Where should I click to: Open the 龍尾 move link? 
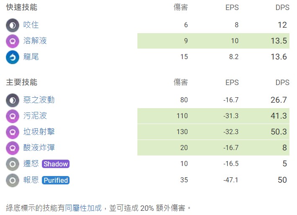pyautogui.click(x=31, y=57)
